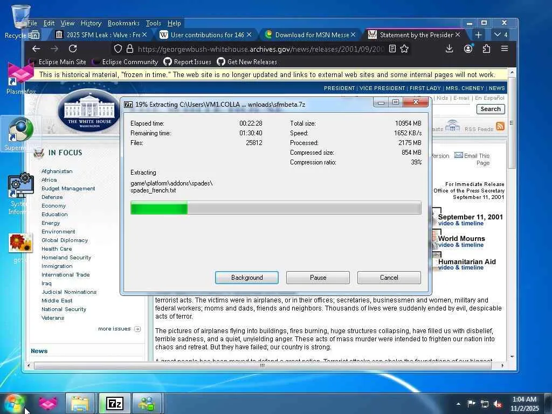Open the Plasmafox taskbar icon
552x414 pixels.
(x=48, y=403)
